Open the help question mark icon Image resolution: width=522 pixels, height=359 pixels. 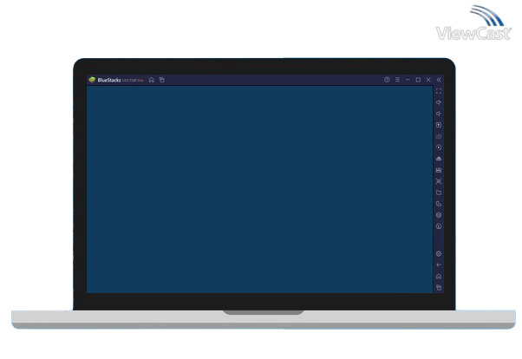point(387,80)
